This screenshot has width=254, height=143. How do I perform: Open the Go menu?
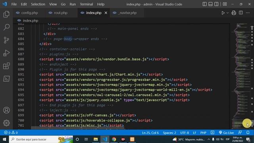click(63, 4)
